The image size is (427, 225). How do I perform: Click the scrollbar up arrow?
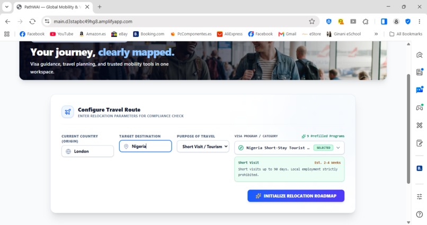(x=408, y=44)
